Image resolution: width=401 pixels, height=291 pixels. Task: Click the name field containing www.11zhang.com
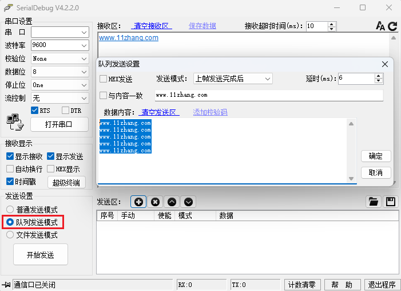point(269,95)
